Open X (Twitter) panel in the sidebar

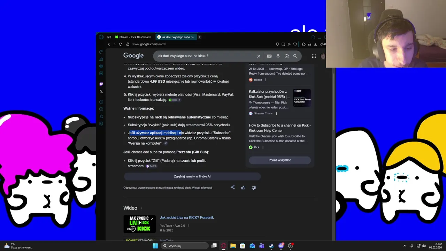pyautogui.click(x=101, y=91)
